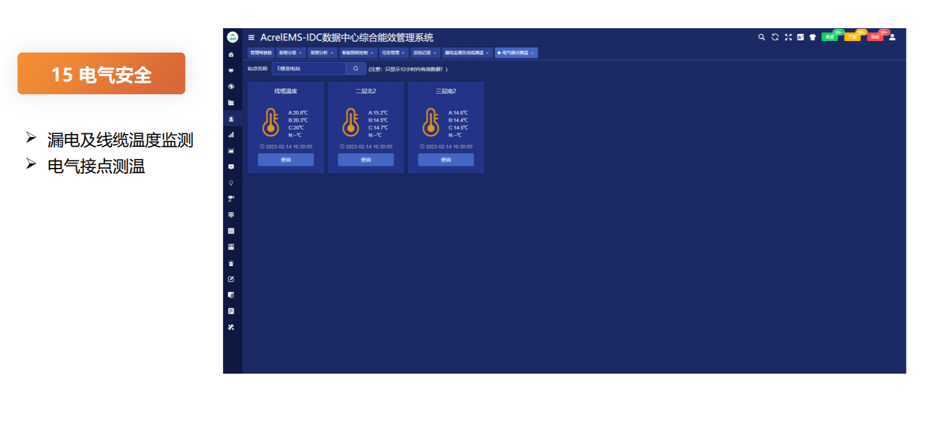This screenshot has width=929, height=423.
Task: Open the building sidebar icon
Action: coord(231,103)
